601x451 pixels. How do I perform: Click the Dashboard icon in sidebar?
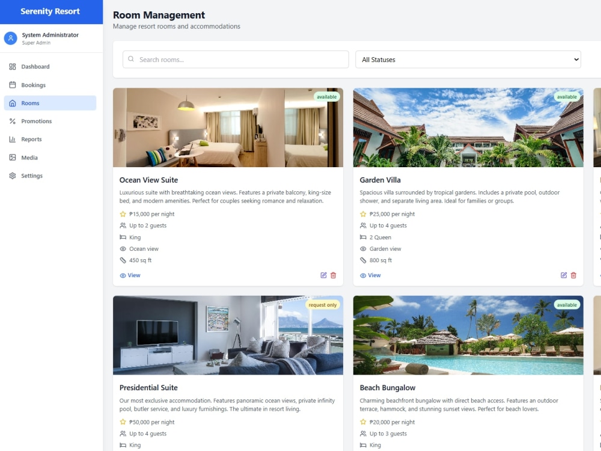tap(12, 67)
